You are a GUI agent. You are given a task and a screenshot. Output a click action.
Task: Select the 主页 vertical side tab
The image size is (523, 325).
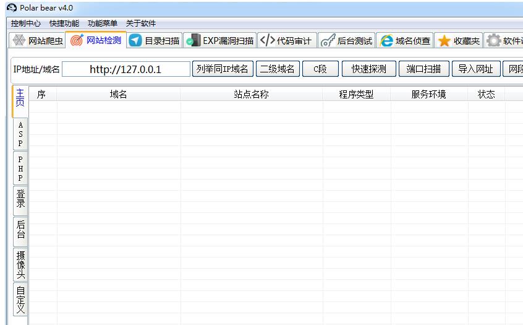(x=20, y=101)
